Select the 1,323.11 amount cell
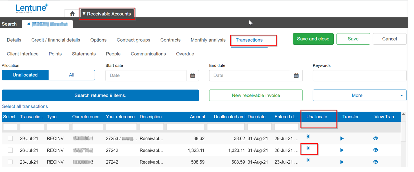Image resolution: width=414 pixels, height=172 pixels. [196, 150]
